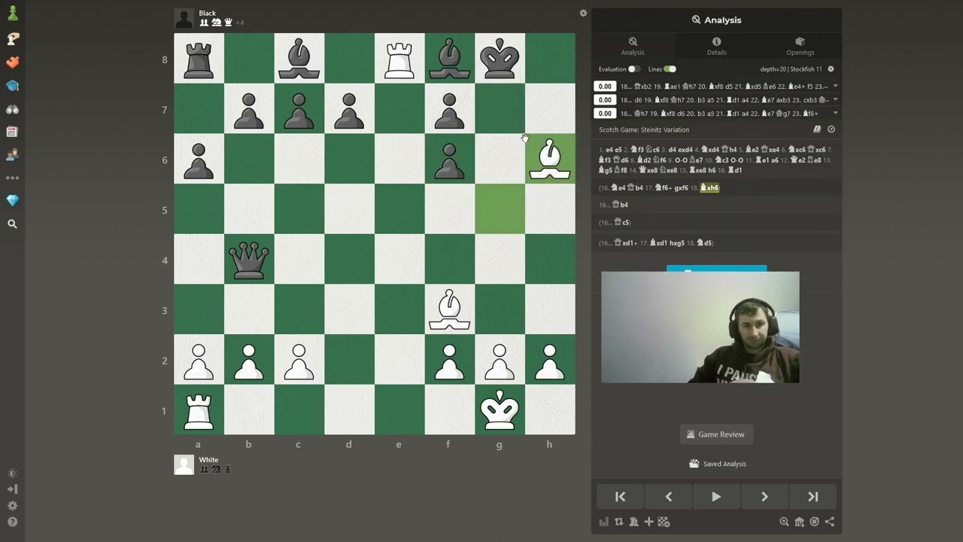
Task: Turn on the Evaluation toggle
Action: tap(633, 69)
